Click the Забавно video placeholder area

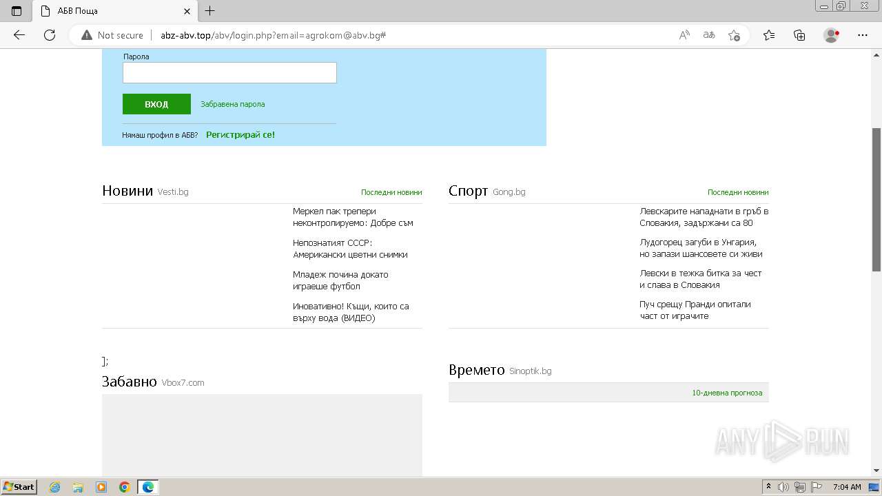tap(262, 435)
